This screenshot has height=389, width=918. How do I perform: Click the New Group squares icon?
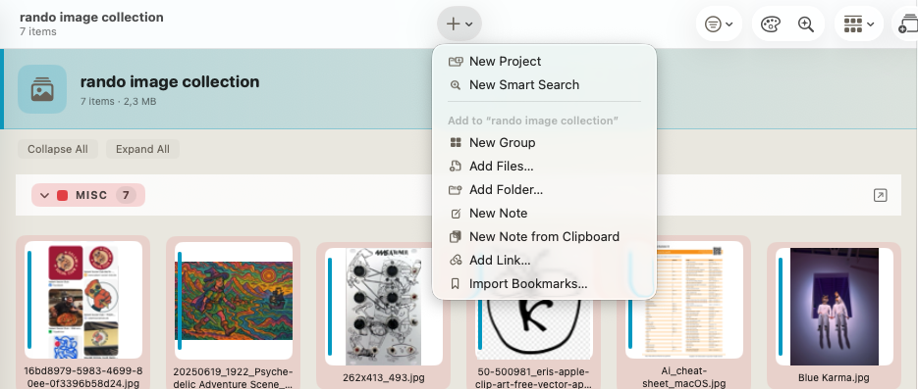pos(455,142)
